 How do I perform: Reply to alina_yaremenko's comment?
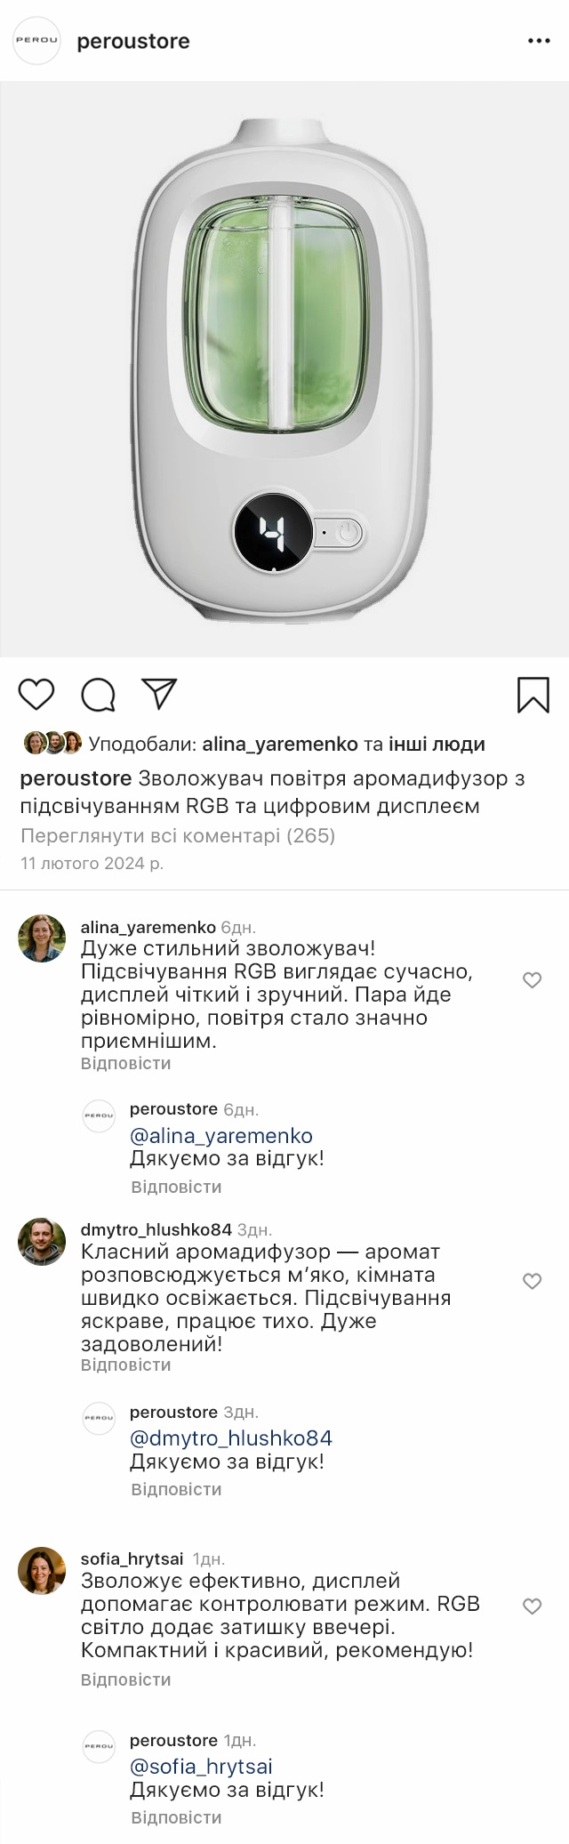125,1063
